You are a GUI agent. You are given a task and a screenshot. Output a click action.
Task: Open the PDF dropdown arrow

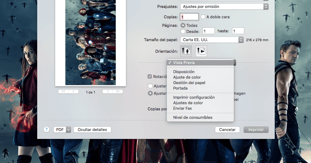point(68,130)
